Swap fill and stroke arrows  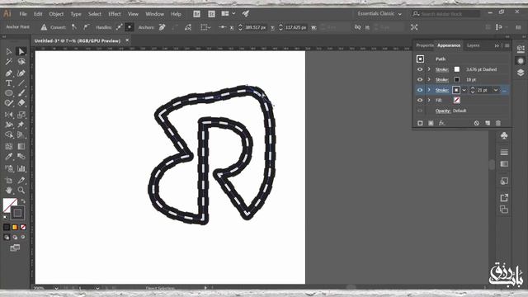pos(23,201)
